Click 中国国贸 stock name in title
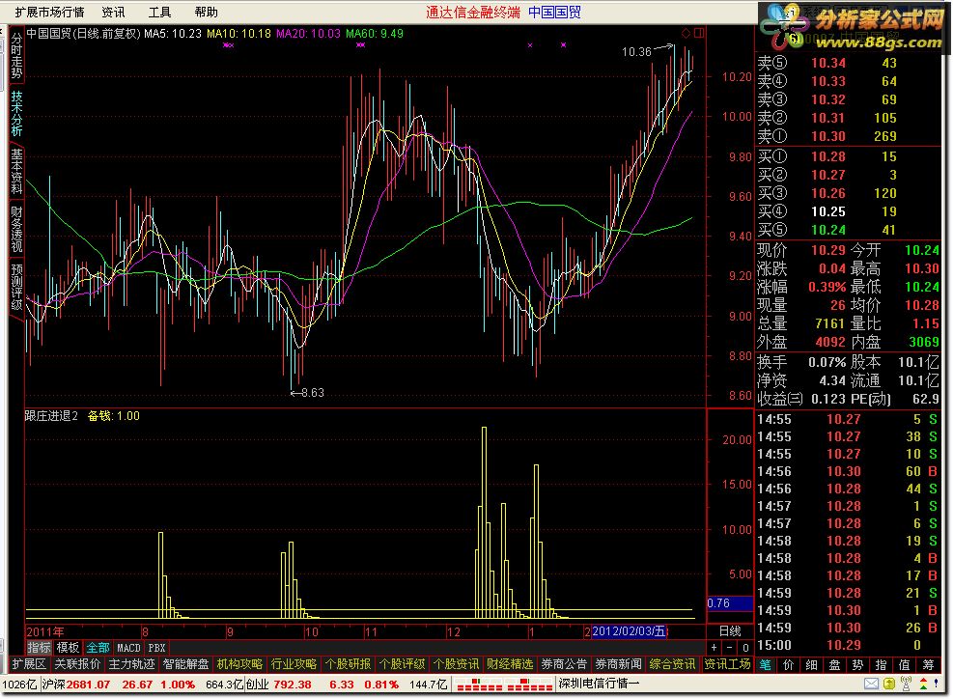The width and height of the screenshot is (953, 699). (554, 13)
